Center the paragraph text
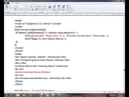The height and width of the screenshot is (97, 129). pos(39,9)
